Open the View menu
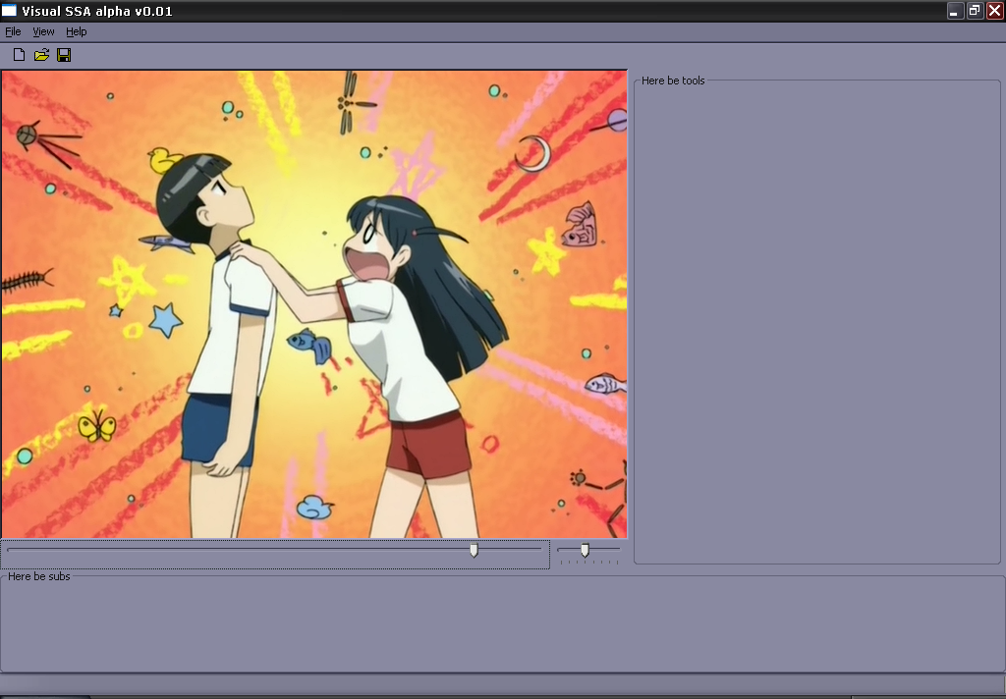Image resolution: width=1006 pixels, height=699 pixels. coord(43,31)
